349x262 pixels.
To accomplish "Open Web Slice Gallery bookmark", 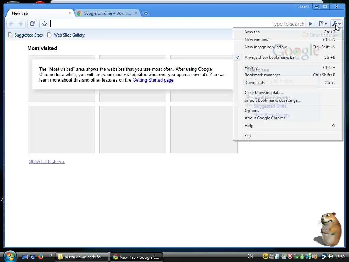I will 66,35.
